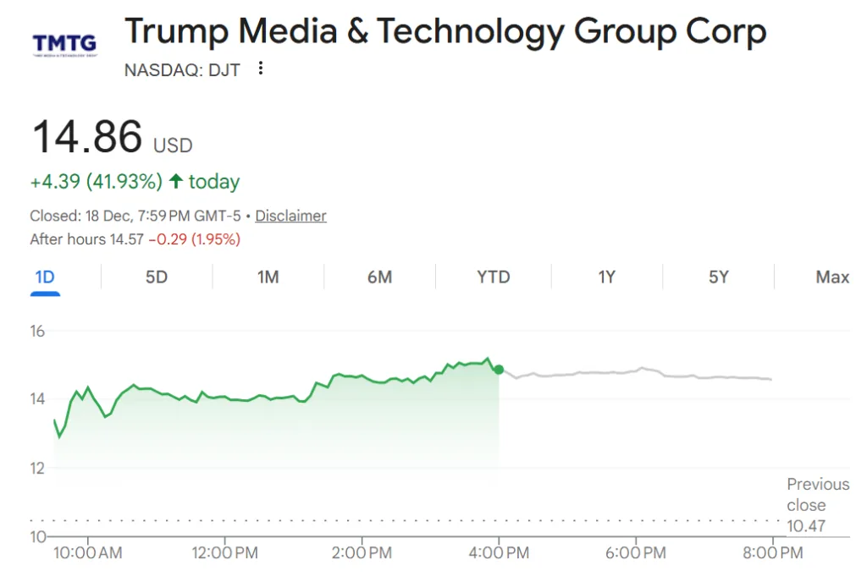The image size is (867, 576).
Task: Open the Disclaimer link
Action: (290, 216)
